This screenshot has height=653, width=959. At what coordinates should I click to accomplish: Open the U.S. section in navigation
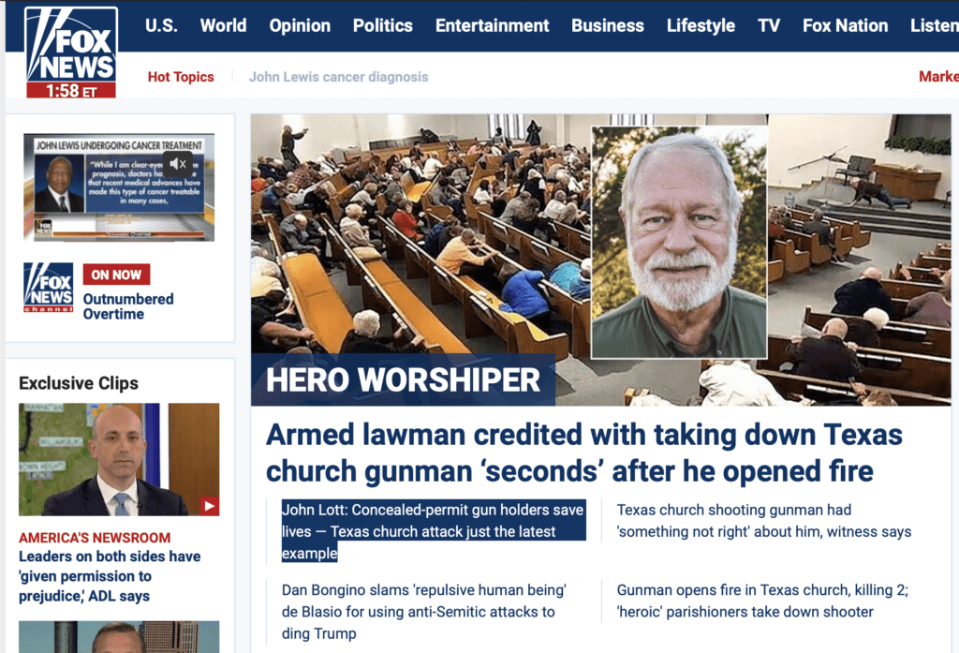tap(161, 25)
